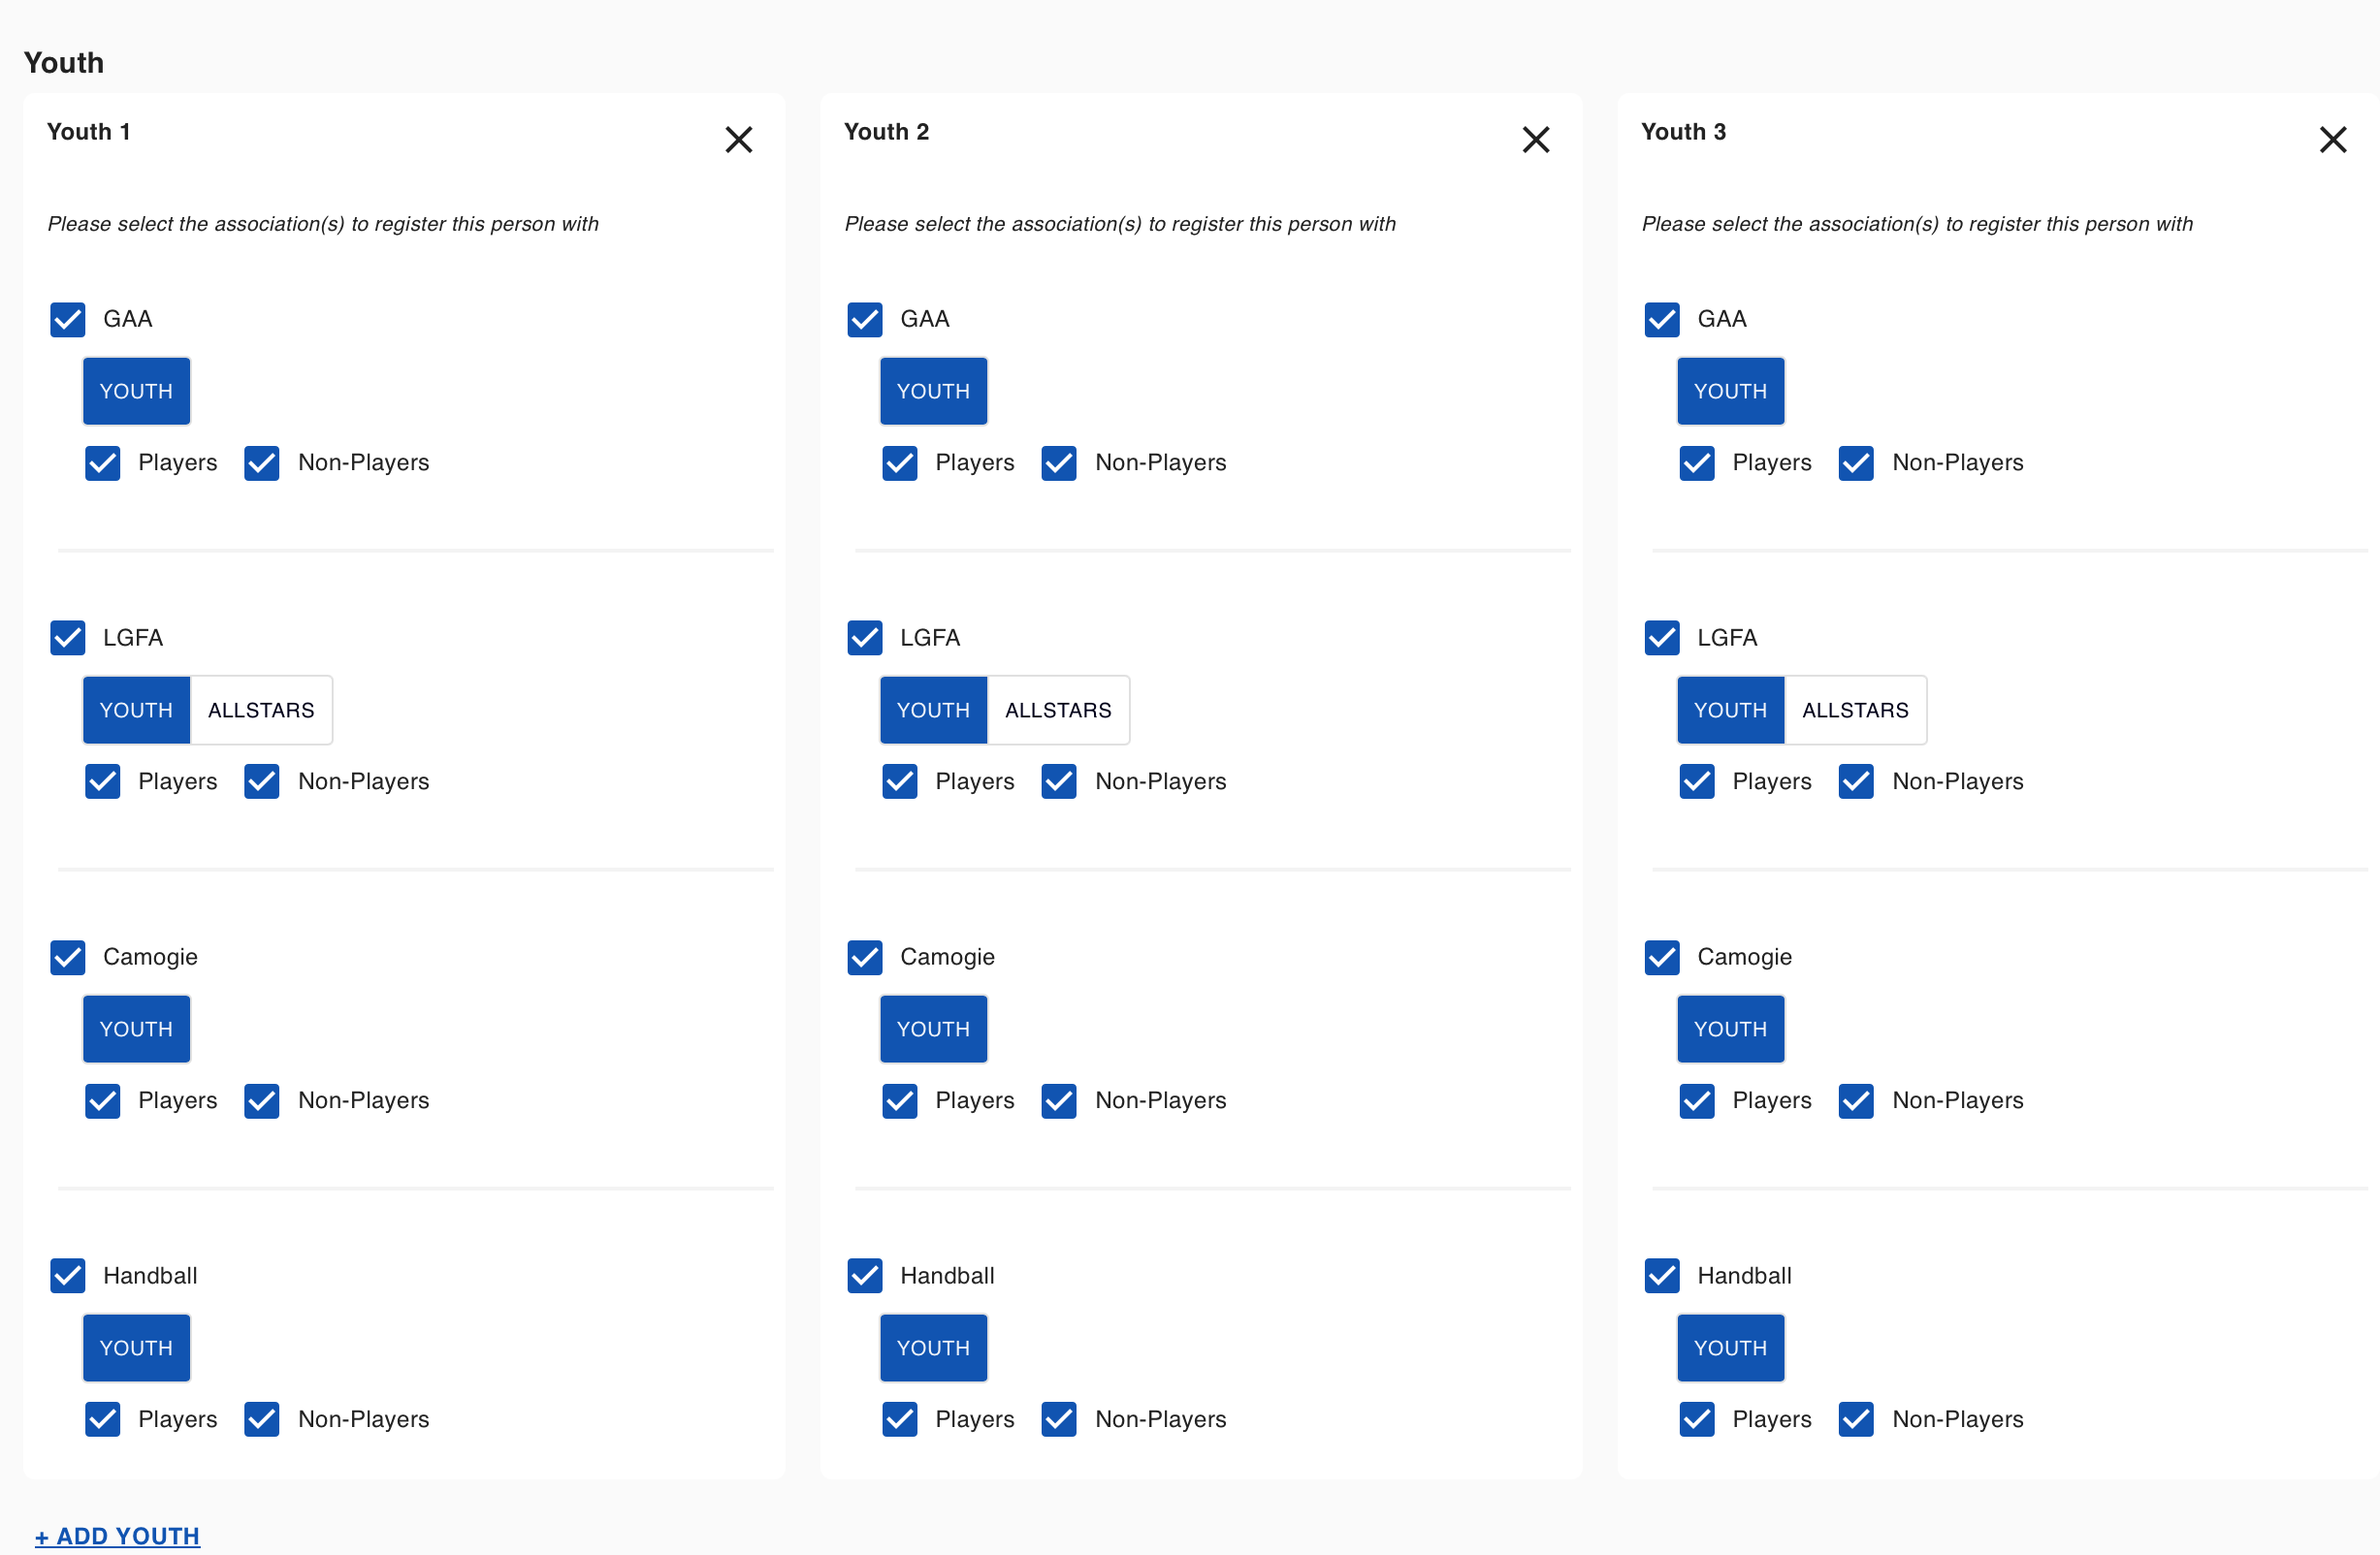This screenshot has width=2380, height=1555.
Task: Uncheck Handball association for Youth 1
Action: pyautogui.click(x=68, y=1275)
